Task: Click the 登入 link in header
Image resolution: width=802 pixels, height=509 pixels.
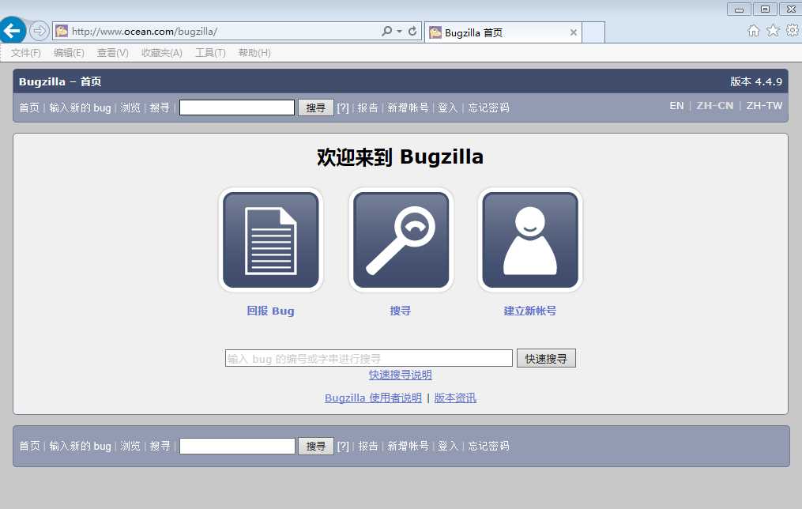Action: point(447,107)
